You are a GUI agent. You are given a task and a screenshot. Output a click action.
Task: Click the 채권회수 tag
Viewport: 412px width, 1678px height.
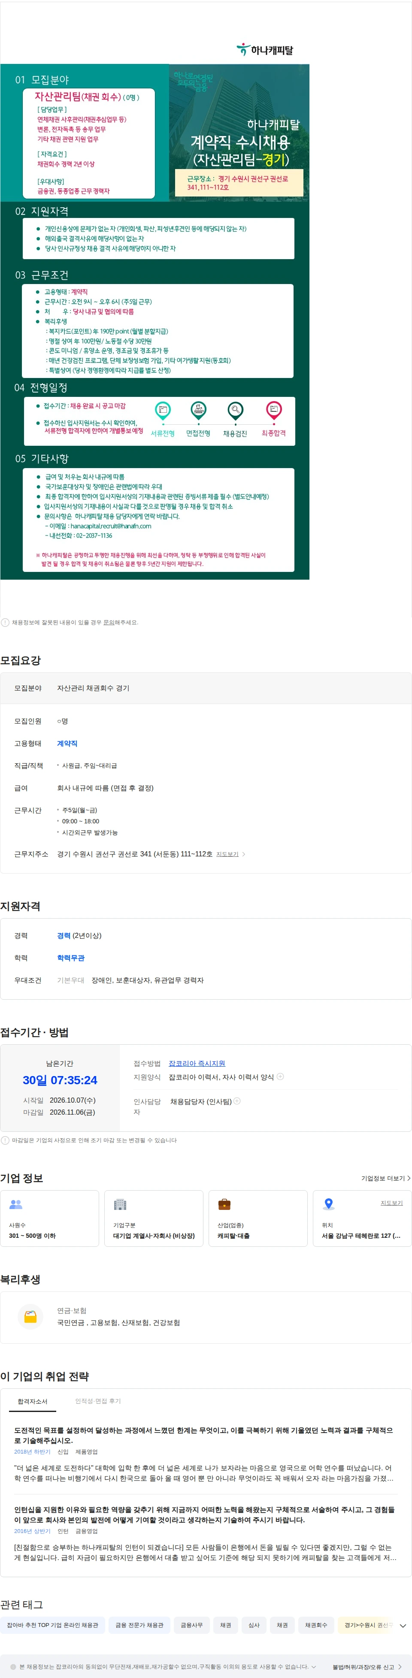316,1625
